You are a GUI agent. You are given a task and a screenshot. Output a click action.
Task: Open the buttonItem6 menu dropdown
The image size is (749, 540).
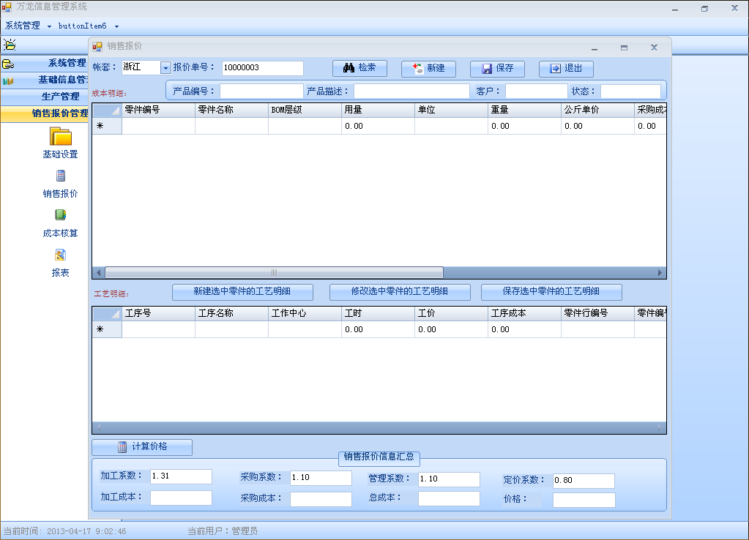(88, 26)
